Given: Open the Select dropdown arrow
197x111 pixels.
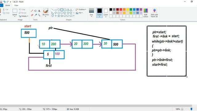Looking at the screenshot, I should pos(15,16).
